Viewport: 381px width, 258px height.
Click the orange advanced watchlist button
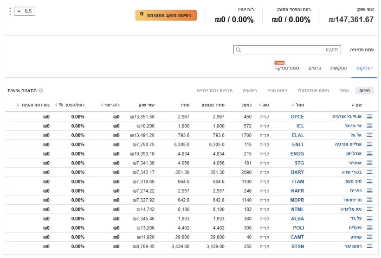click(166, 15)
